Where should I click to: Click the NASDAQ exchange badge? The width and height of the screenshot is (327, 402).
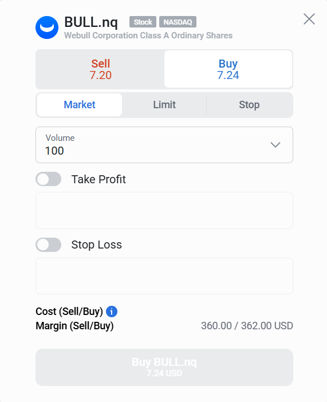click(x=178, y=22)
